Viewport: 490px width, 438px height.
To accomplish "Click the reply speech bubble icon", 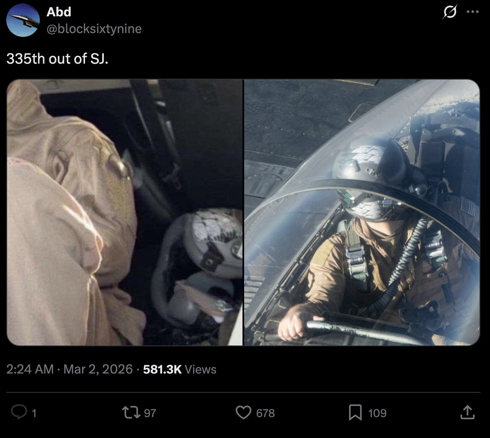I will tap(19, 412).
